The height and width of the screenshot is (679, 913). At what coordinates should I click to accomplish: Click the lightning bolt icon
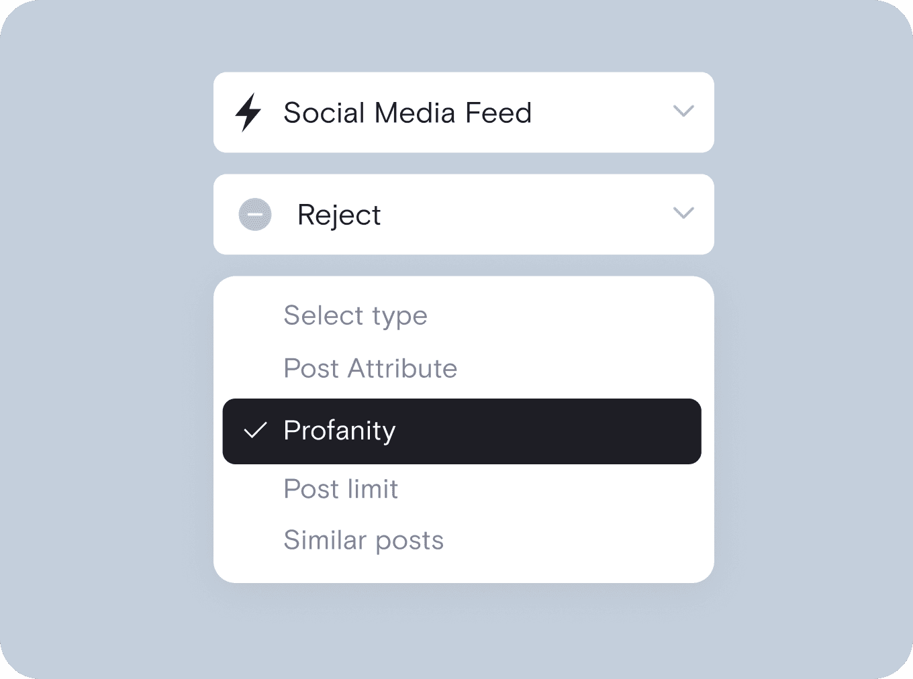point(248,112)
